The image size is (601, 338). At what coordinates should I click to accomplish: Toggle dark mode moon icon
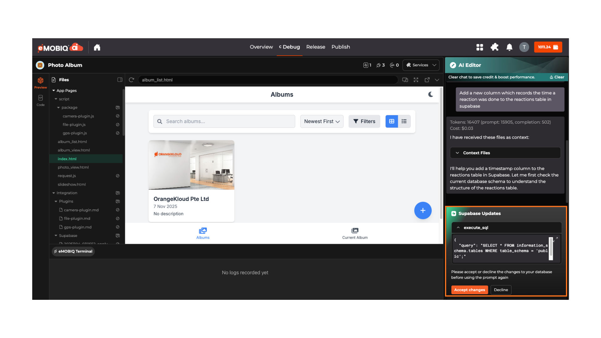click(x=431, y=95)
